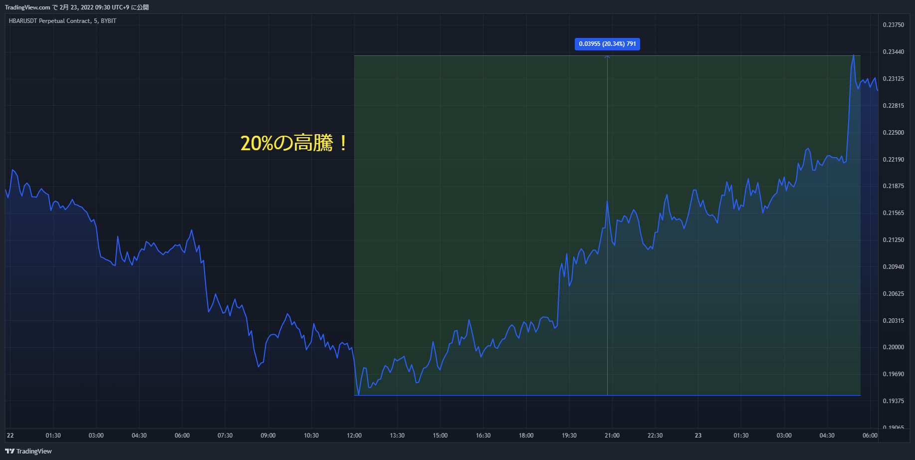The height and width of the screenshot is (460, 915).
Task: Click the 0.03955 (20.34%) 791 measurement label
Action: point(607,44)
